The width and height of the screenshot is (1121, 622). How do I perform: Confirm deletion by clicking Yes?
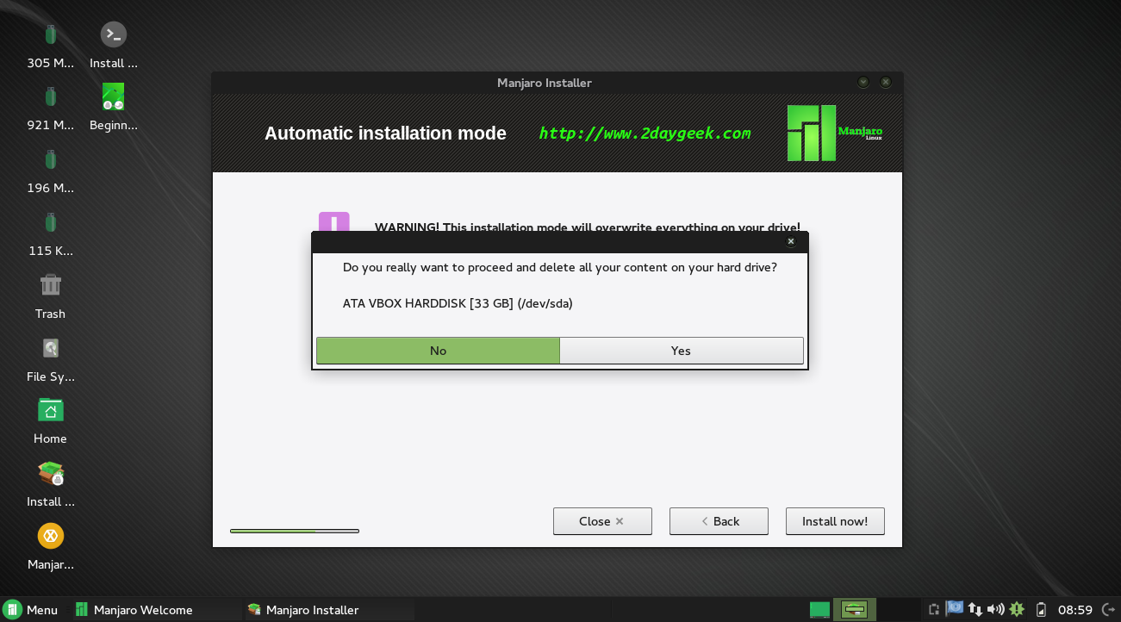[681, 351]
